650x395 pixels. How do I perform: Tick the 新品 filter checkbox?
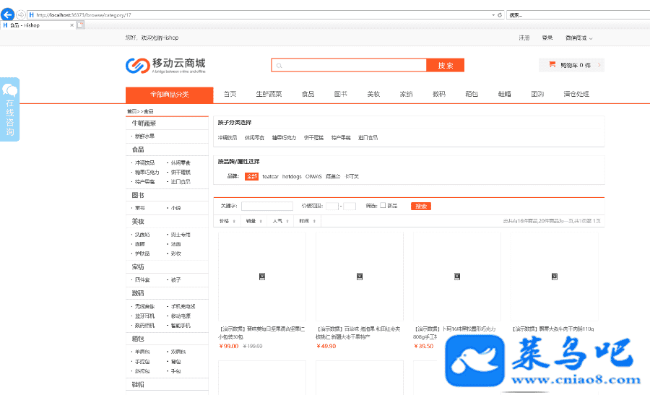pyautogui.click(x=383, y=206)
